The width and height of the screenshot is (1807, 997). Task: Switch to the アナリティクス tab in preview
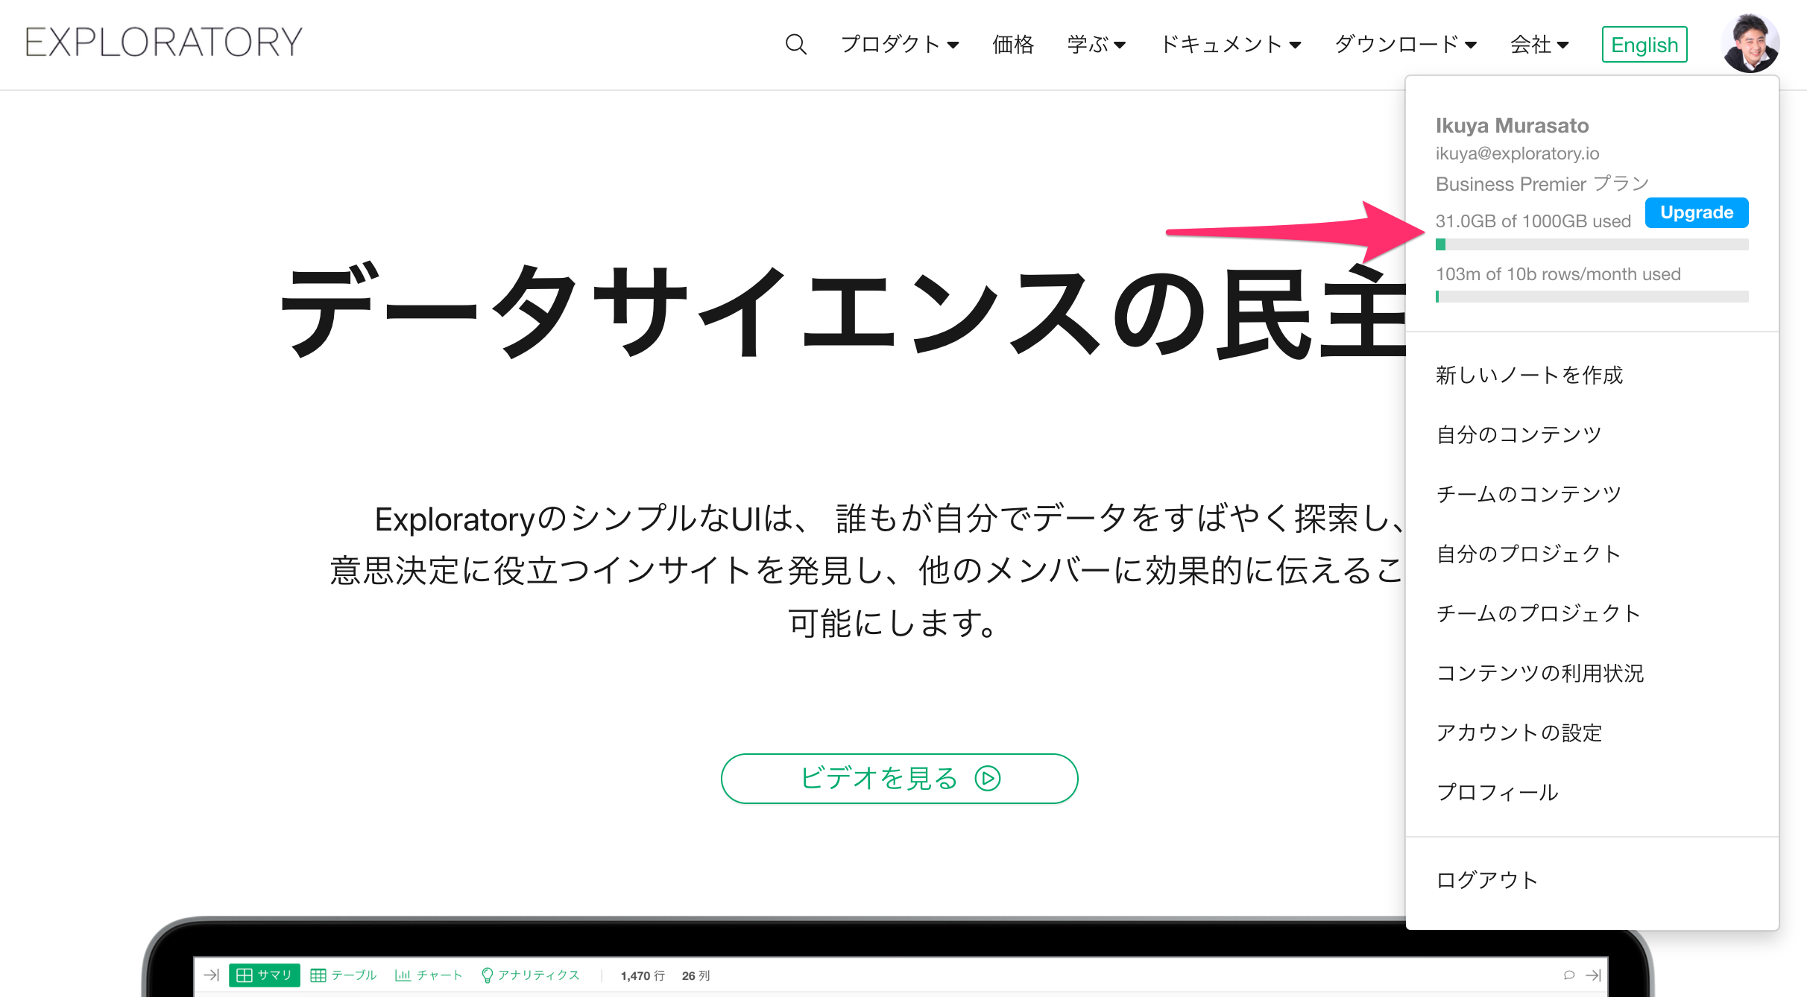coord(530,975)
